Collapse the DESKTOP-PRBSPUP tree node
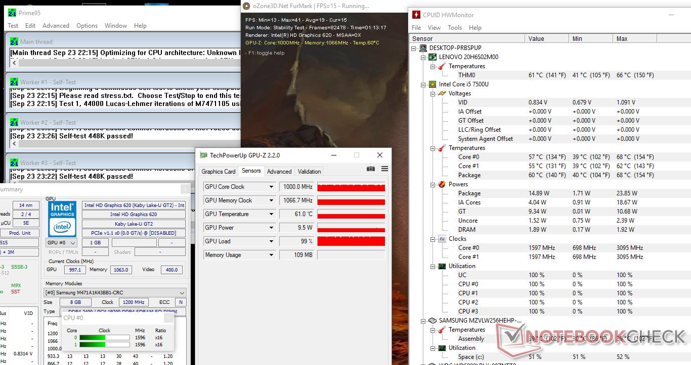 (415, 48)
